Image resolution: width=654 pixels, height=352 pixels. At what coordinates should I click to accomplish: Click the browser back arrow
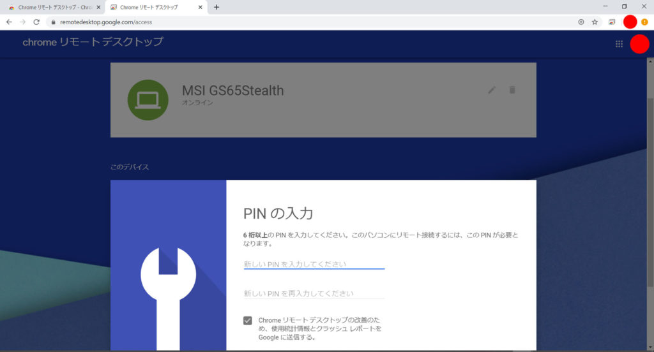tap(9, 22)
